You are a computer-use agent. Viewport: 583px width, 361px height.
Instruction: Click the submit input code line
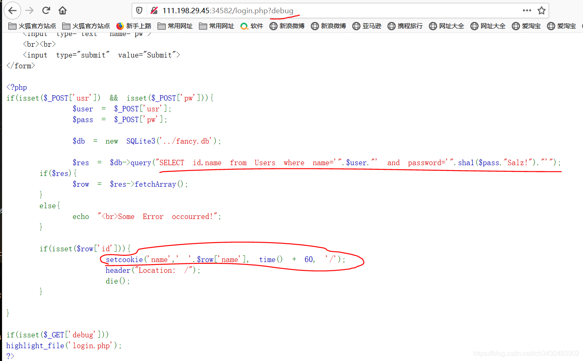102,55
